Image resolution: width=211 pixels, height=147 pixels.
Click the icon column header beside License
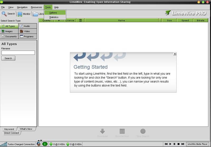click(80, 21)
